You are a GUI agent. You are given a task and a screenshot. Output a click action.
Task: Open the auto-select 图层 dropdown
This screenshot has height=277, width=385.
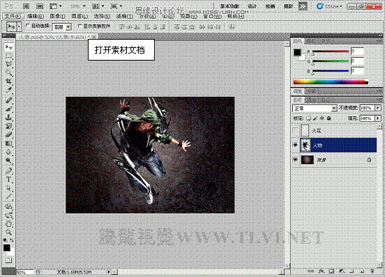click(x=62, y=26)
